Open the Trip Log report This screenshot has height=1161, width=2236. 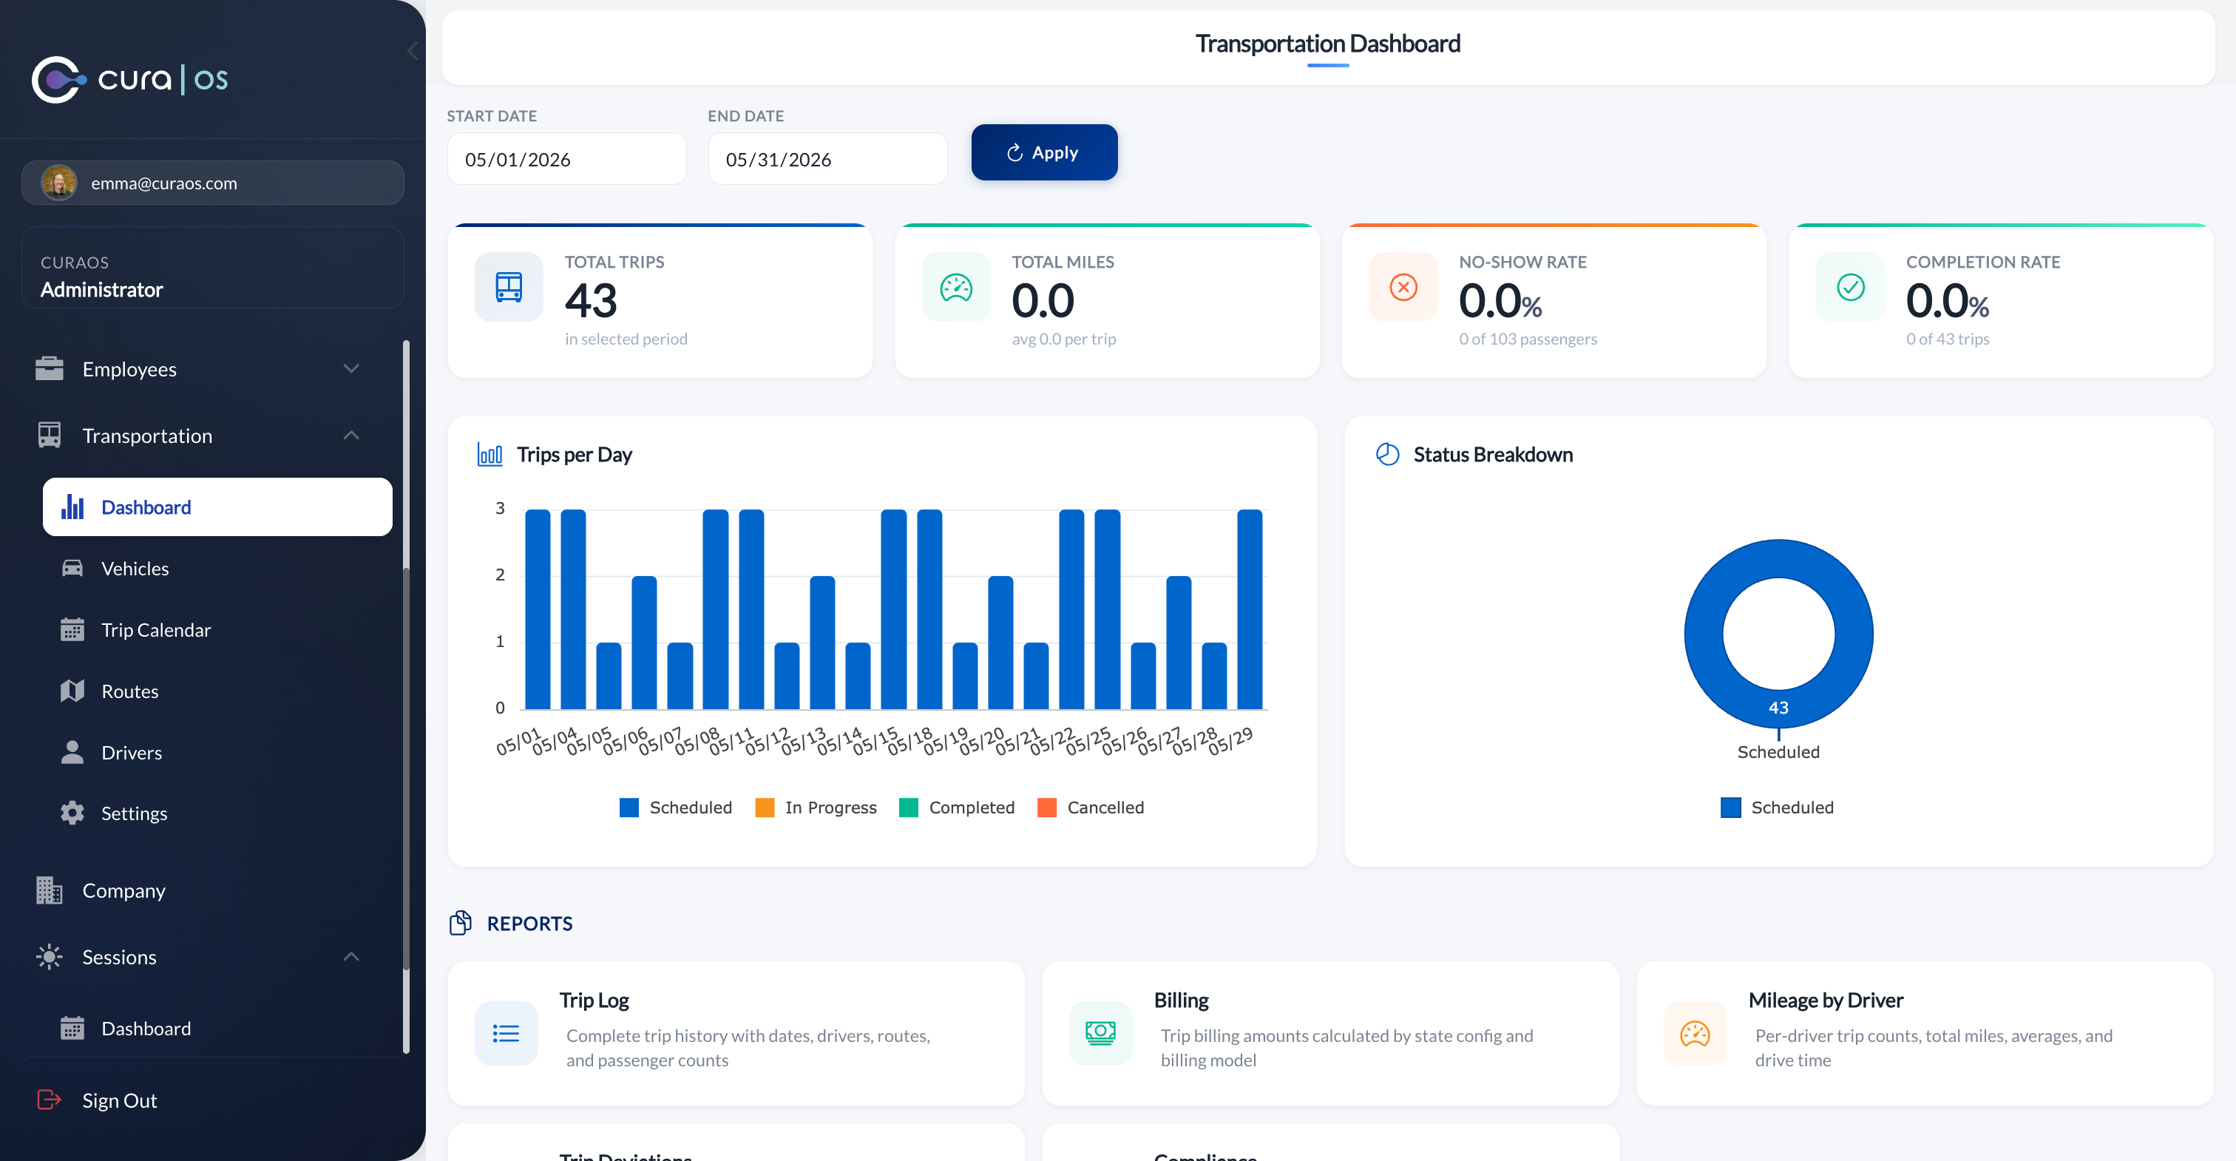(736, 1033)
